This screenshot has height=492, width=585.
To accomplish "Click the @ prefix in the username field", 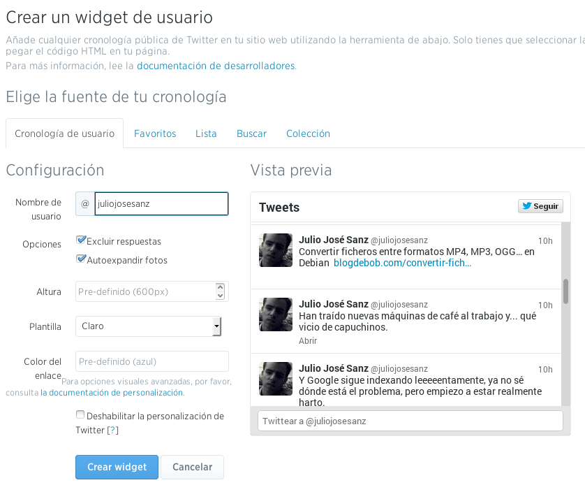I will (85, 203).
